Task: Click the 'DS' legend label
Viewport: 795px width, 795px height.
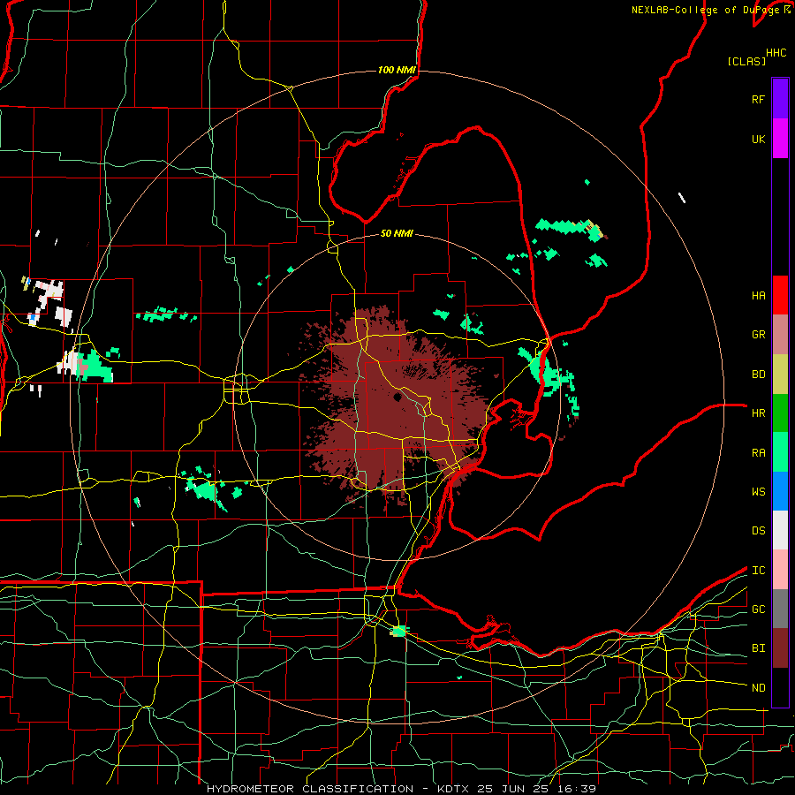Action: pyautogui.click(x=758, y=531)
